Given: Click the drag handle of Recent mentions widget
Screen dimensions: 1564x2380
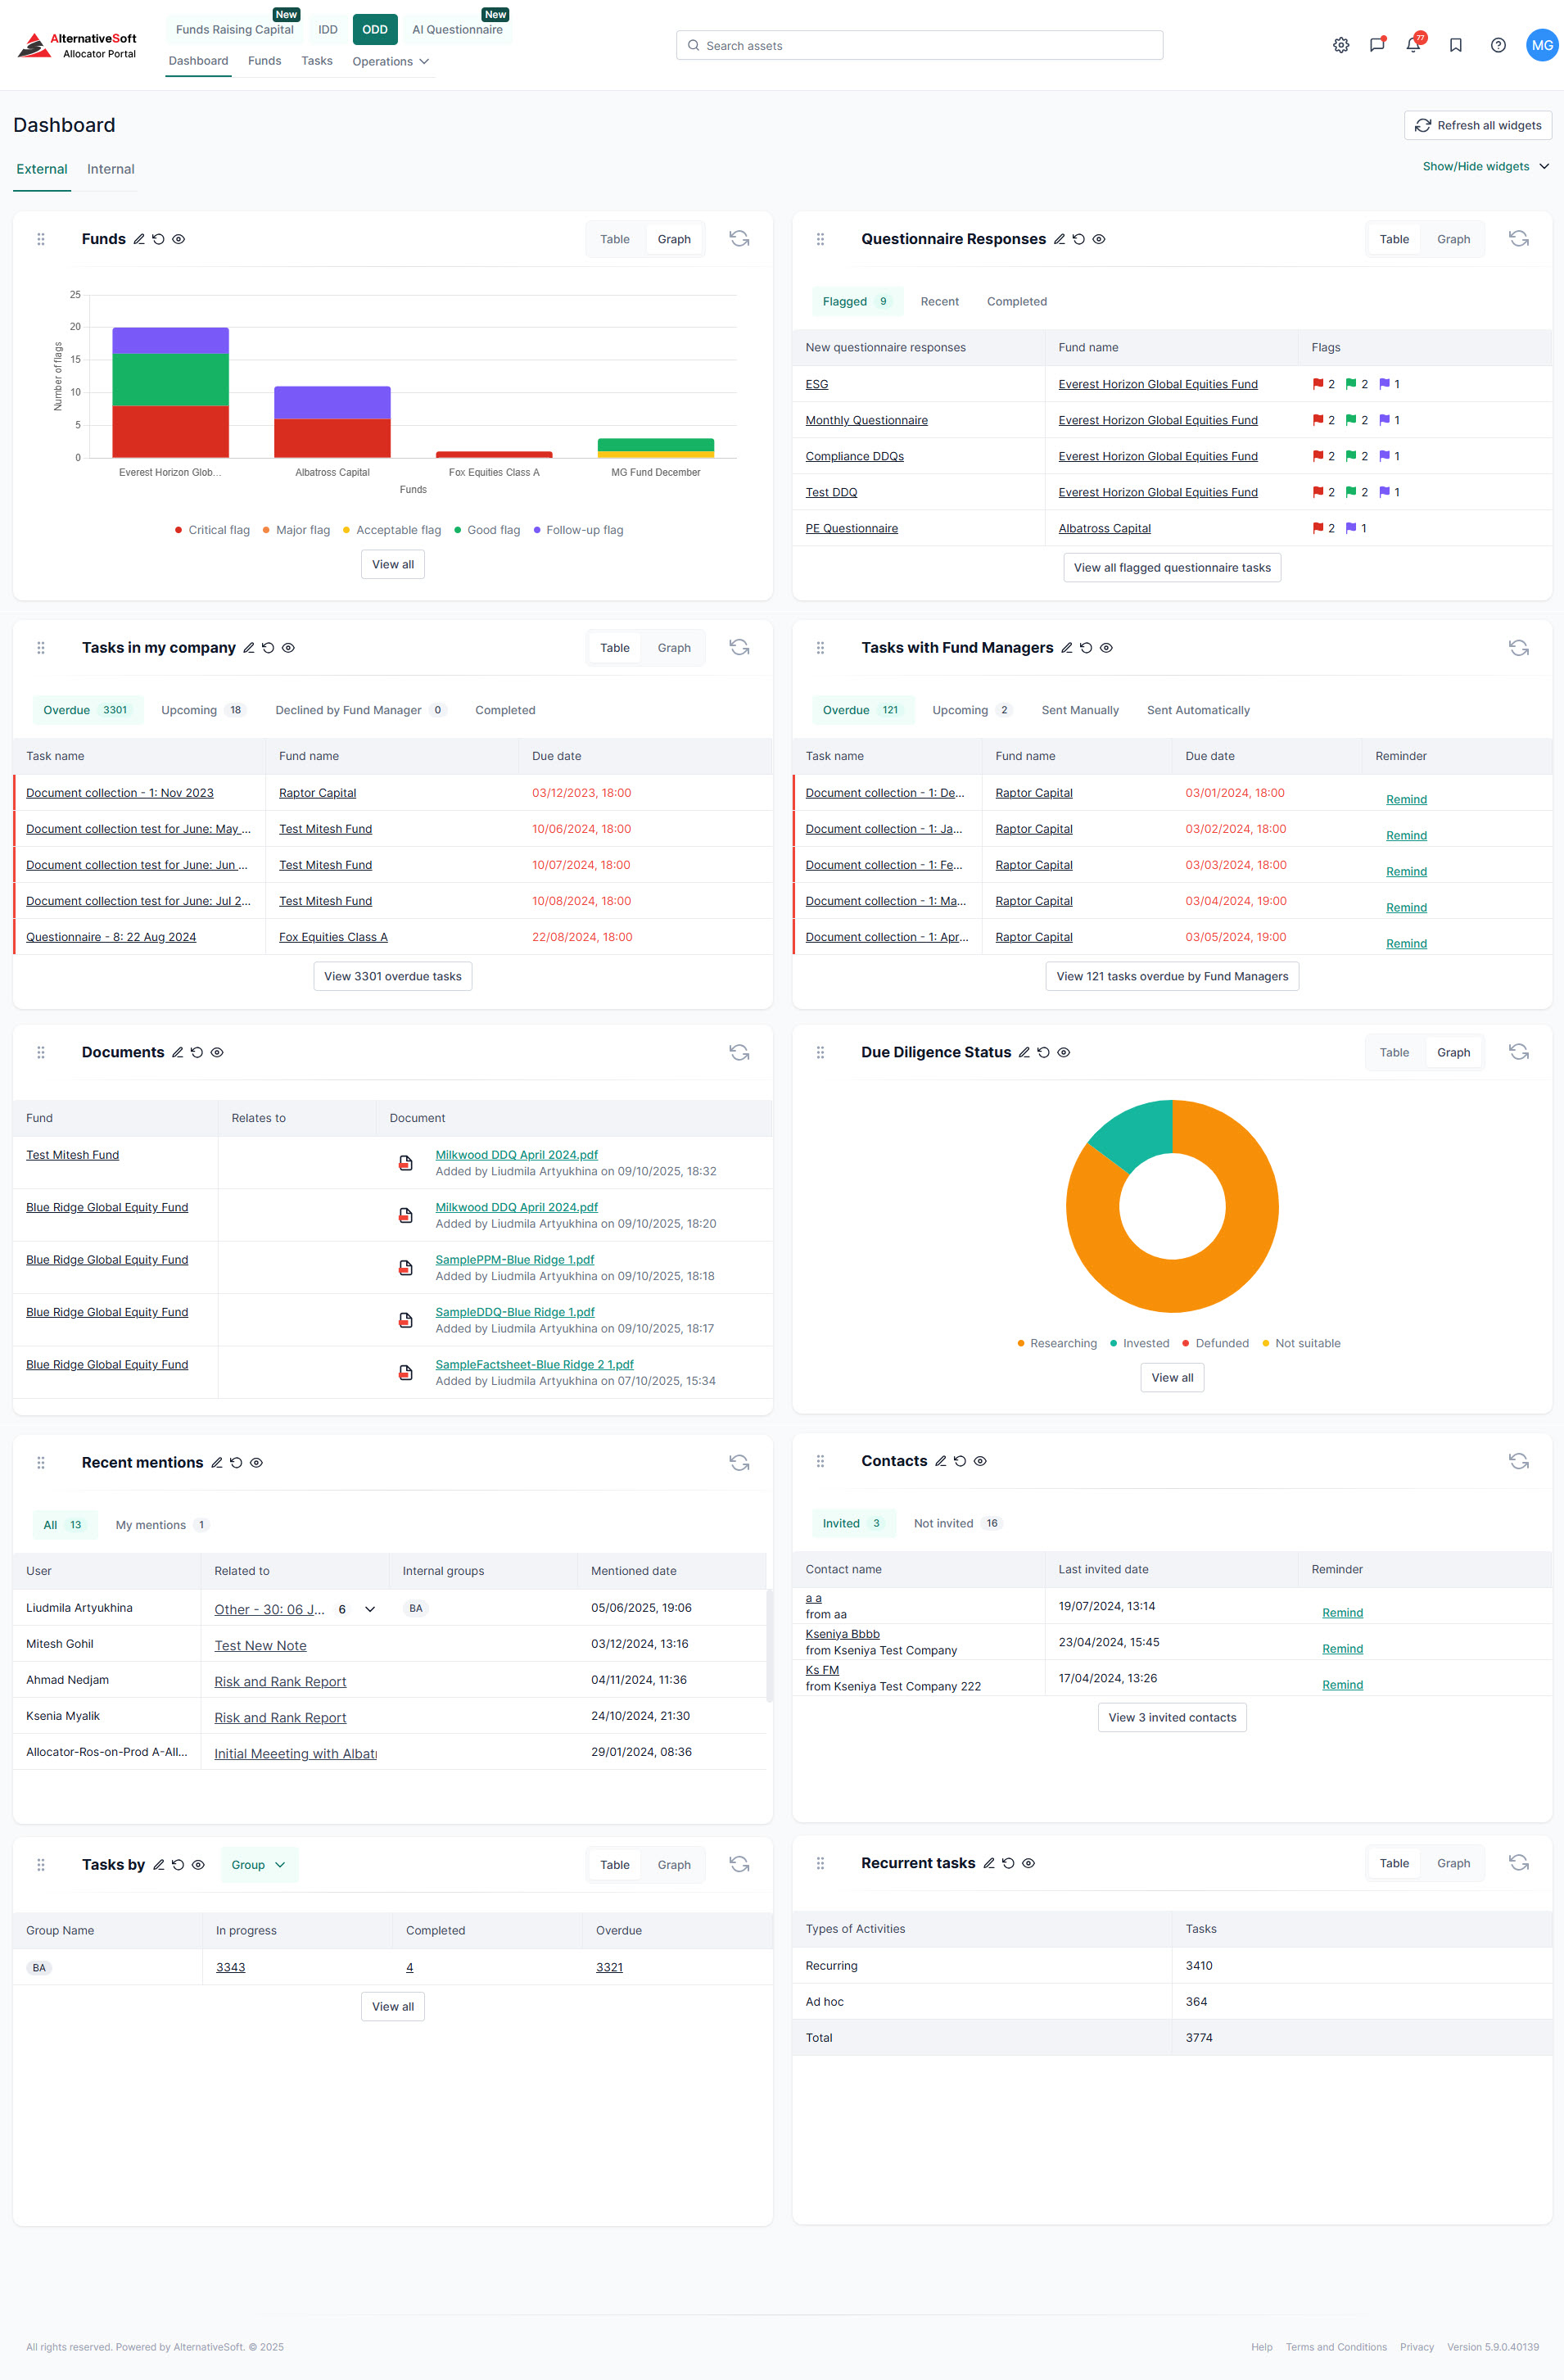Looking at the screenshot, I should (41, 1462).
